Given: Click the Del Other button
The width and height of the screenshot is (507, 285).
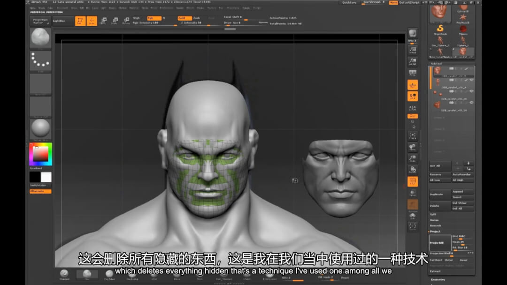Looking at the screenshot, I should point(463,203).
